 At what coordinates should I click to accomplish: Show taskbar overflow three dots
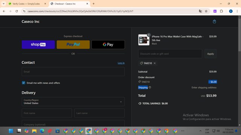183,131
